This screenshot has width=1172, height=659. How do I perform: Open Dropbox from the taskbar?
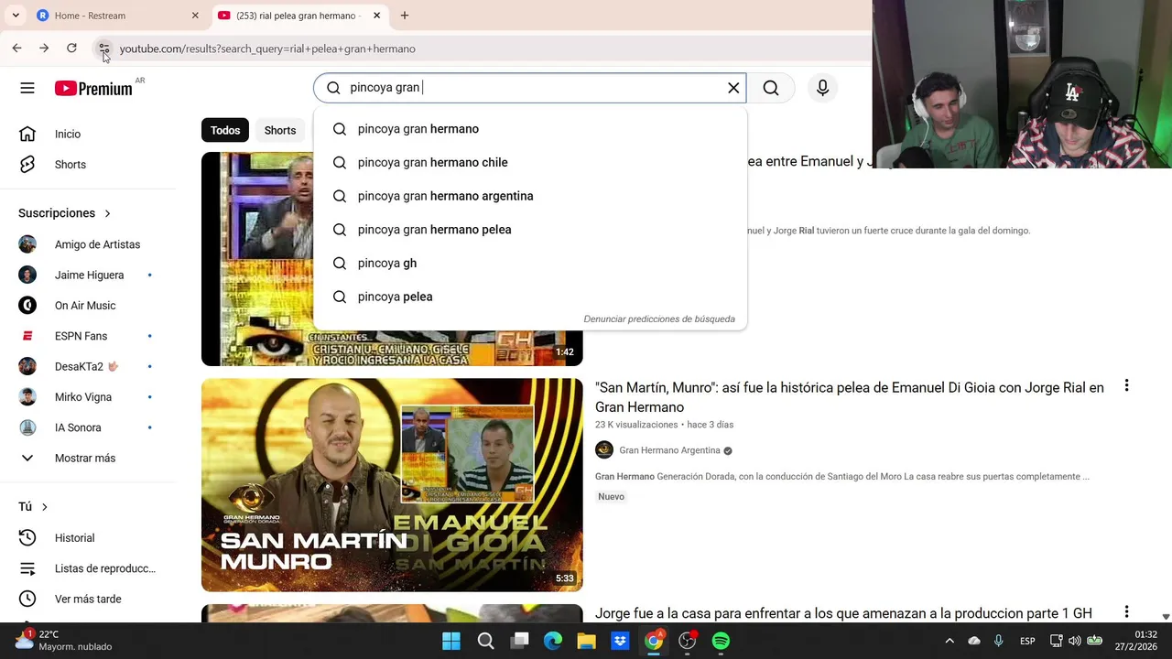coord(620,642)
